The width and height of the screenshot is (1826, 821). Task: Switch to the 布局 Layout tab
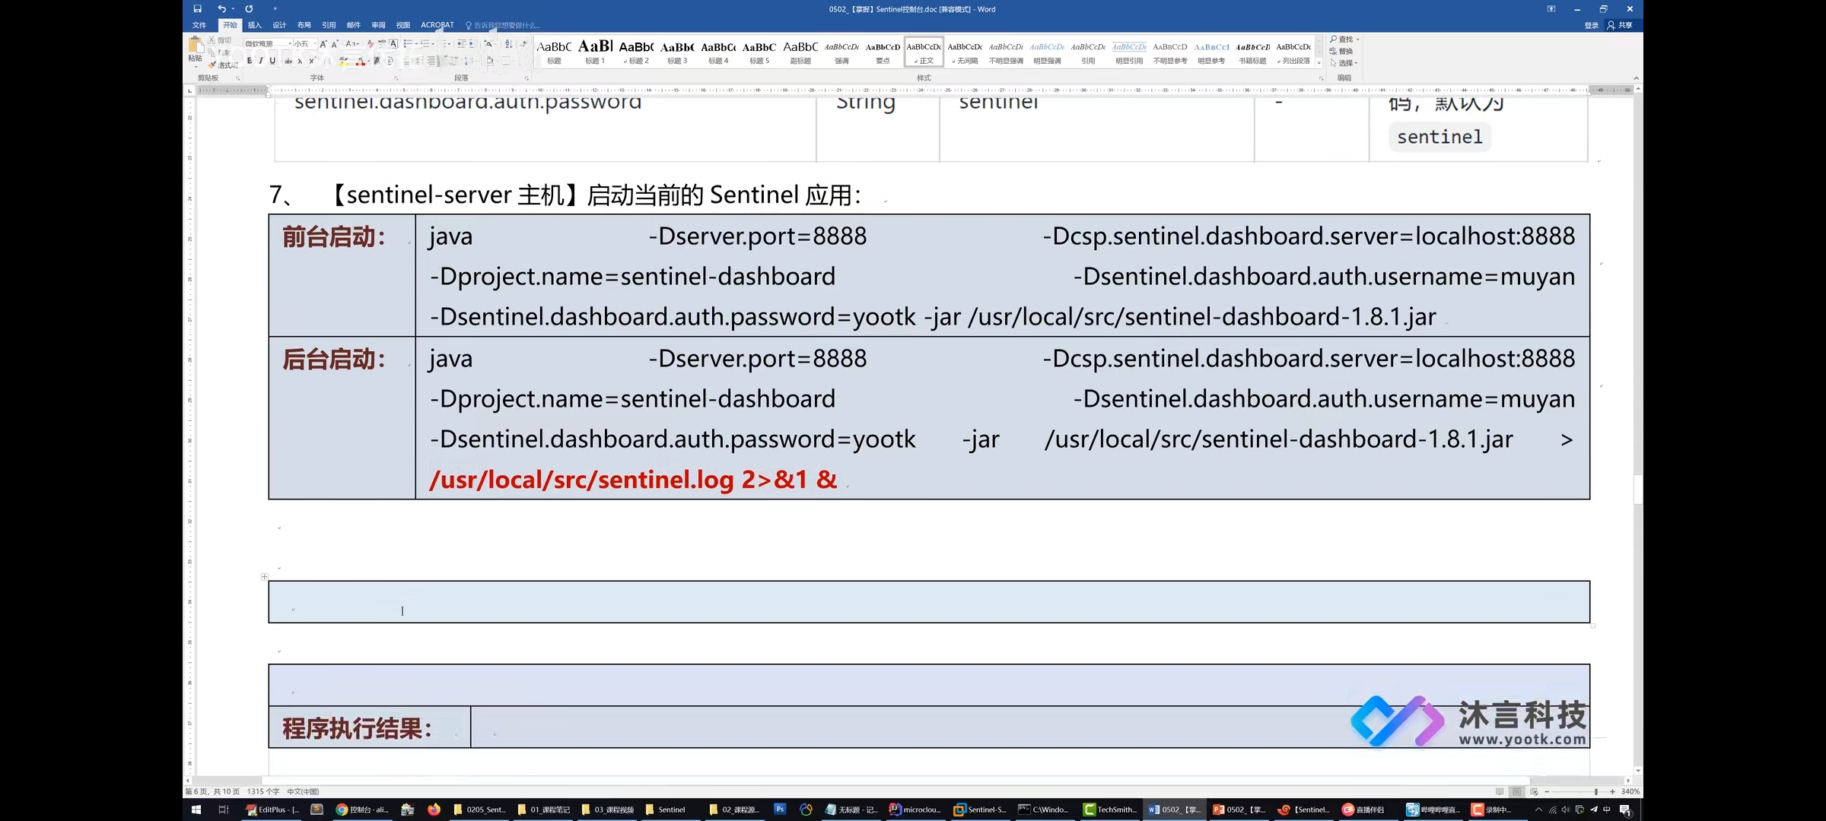click(304, 25)
